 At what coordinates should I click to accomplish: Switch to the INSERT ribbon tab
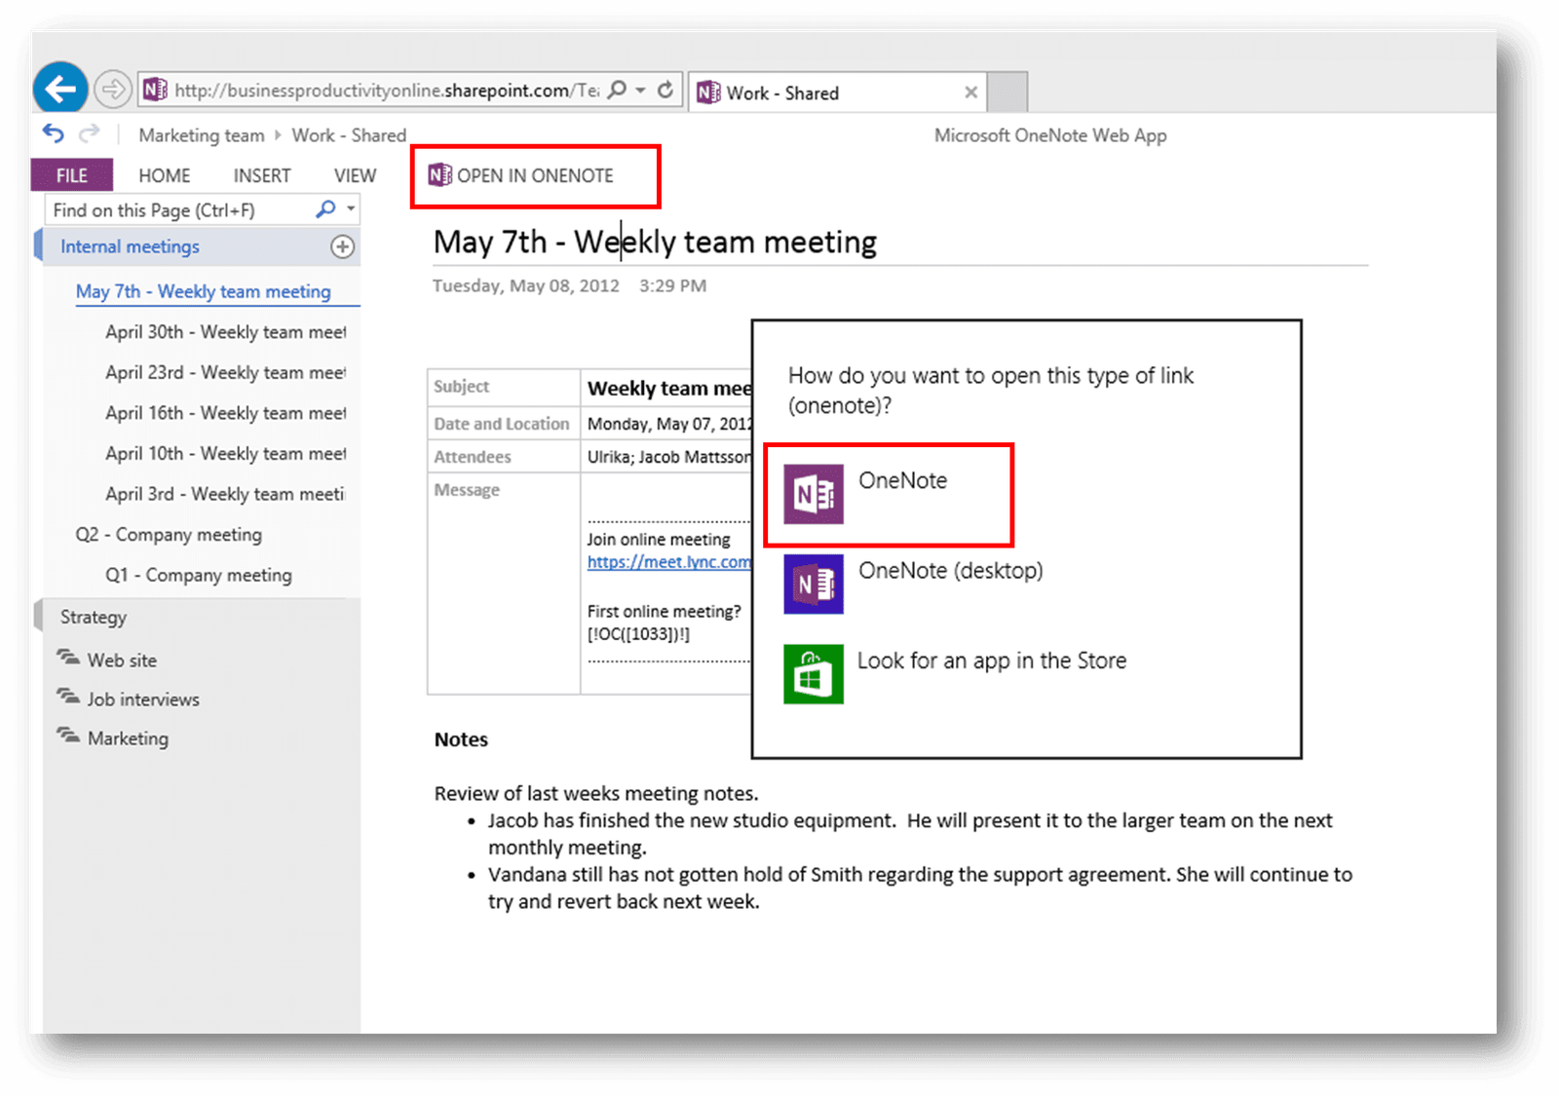point(262,175)
